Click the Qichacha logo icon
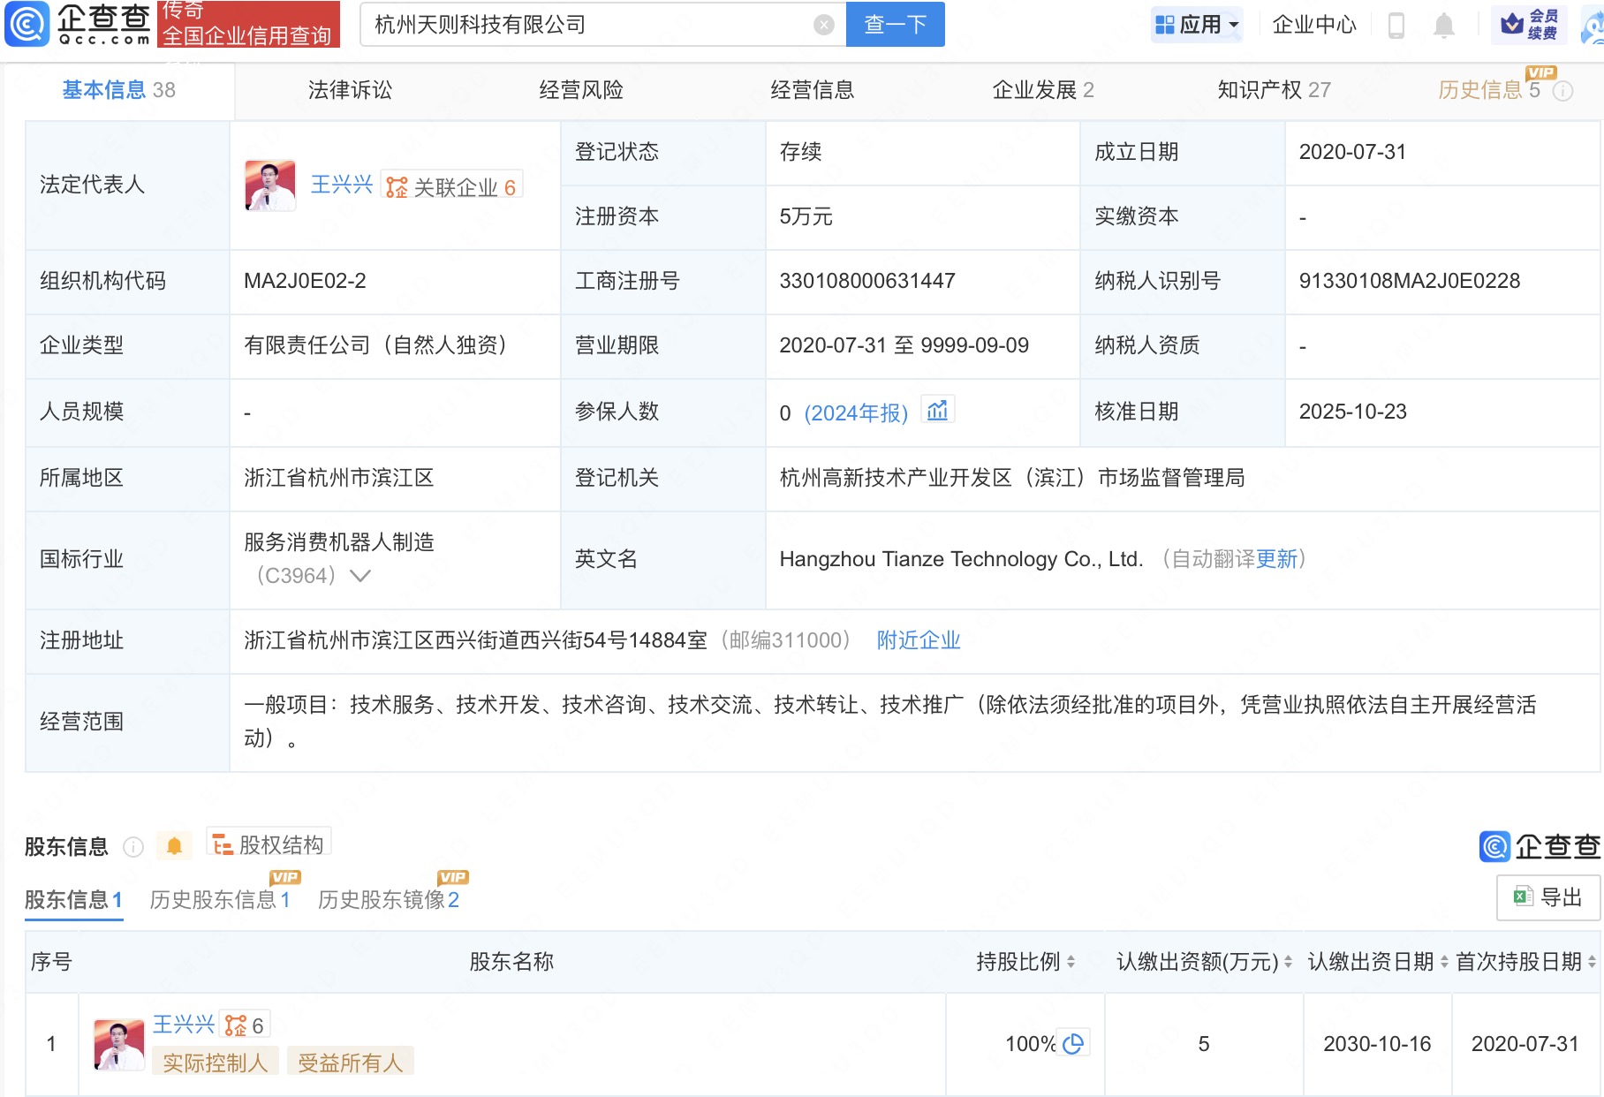Image resolution: width=1604 pixels, height=1097 pixels. (27, 24)
